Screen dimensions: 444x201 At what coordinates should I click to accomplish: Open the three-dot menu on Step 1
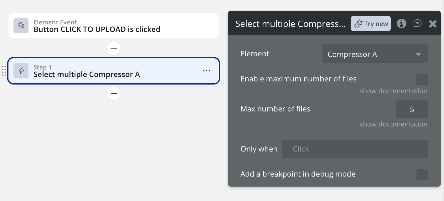click(206, 71)
